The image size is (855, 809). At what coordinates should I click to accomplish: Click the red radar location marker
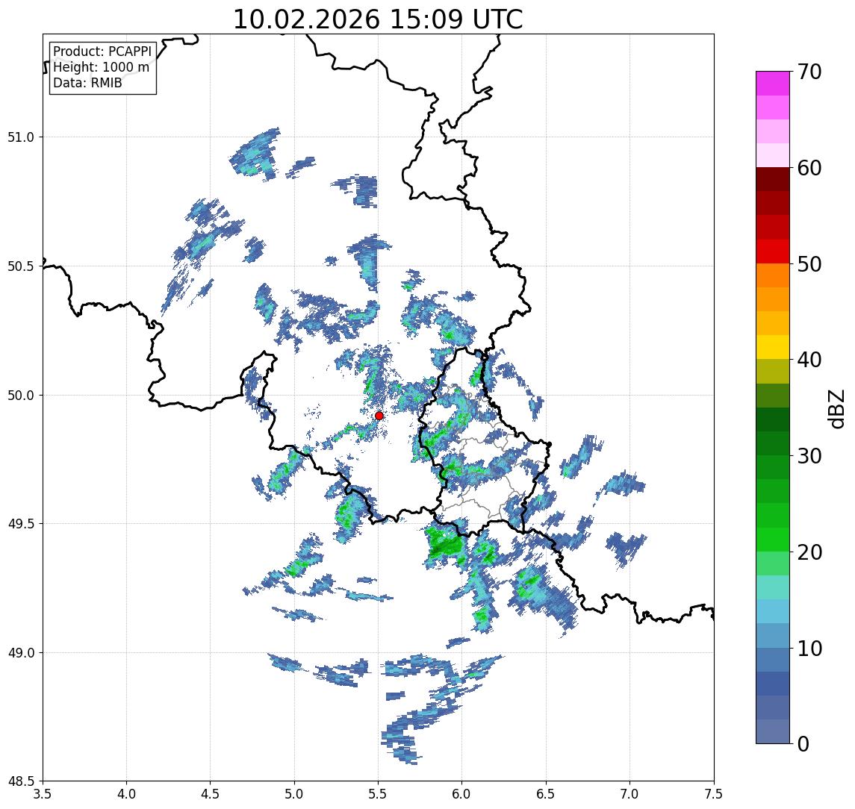coord(379,416)
